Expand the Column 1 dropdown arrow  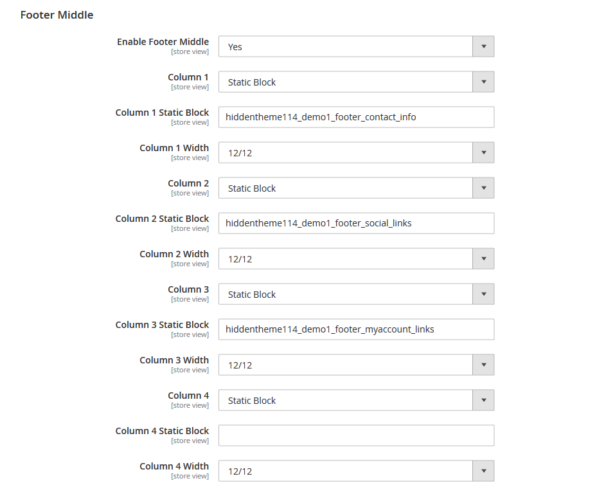tap(483, 82)
